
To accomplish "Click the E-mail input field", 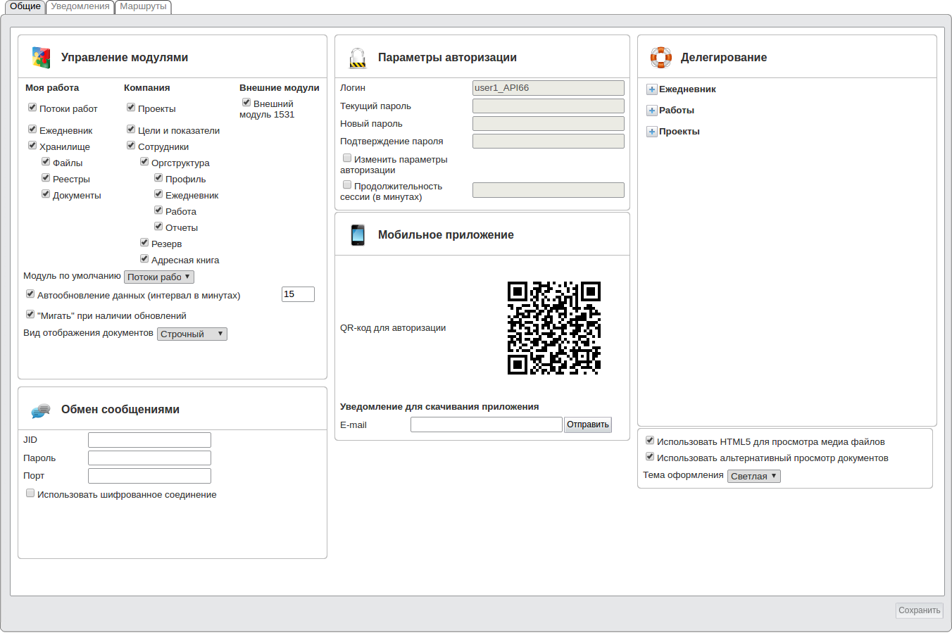I will coord(487,425).
